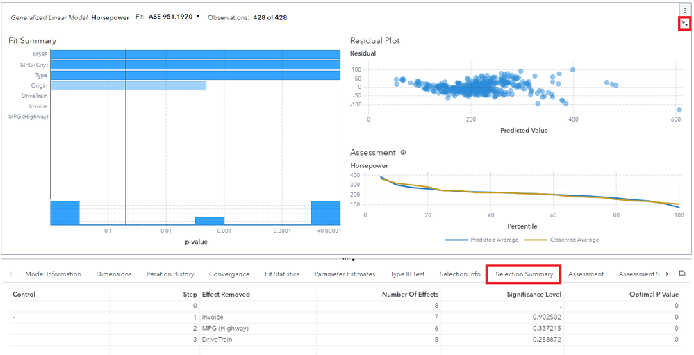The height and width of the screenshot is (355, 694).
Task: Switch to the Model Information tab
Action: (x=53, y=274)
